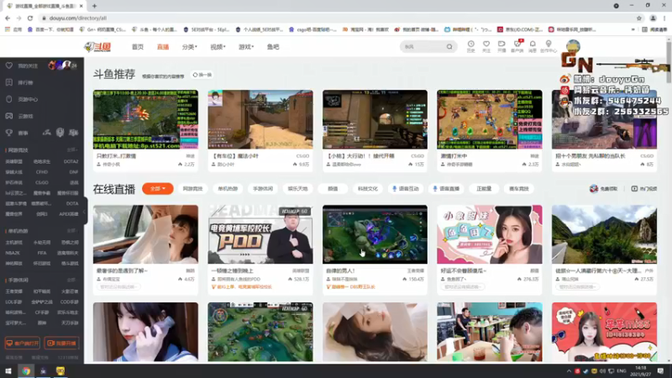Expand 全部 beside the 手游休闲 sidebar section

coord(72,280)
